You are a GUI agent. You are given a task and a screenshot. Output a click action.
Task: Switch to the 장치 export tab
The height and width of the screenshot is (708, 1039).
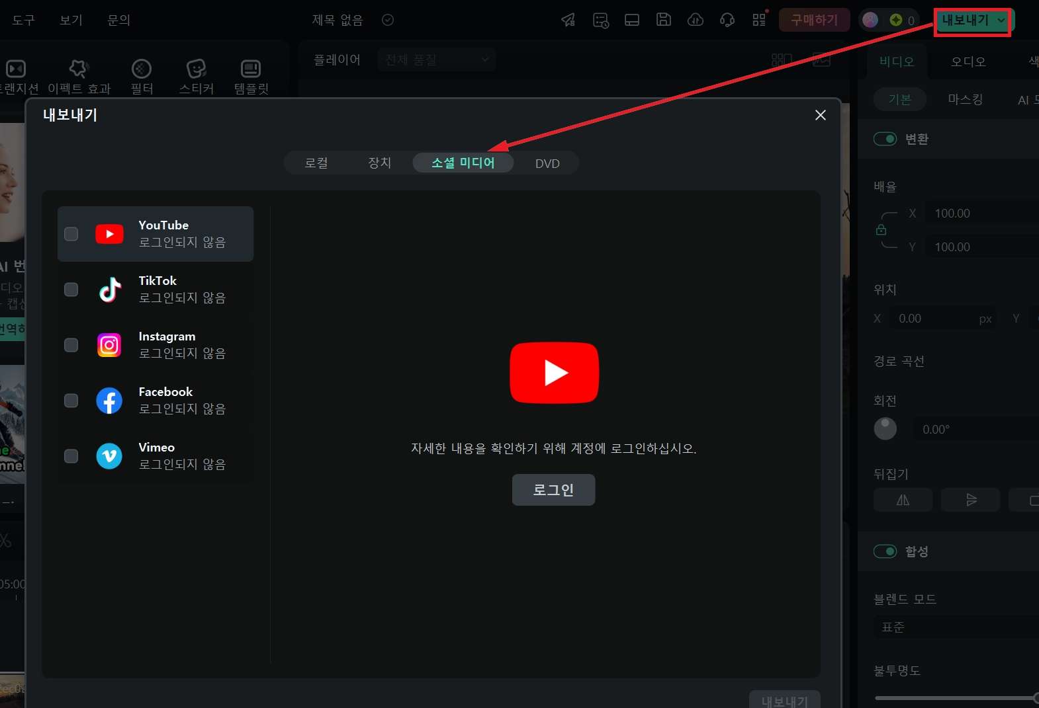point(380,163)
